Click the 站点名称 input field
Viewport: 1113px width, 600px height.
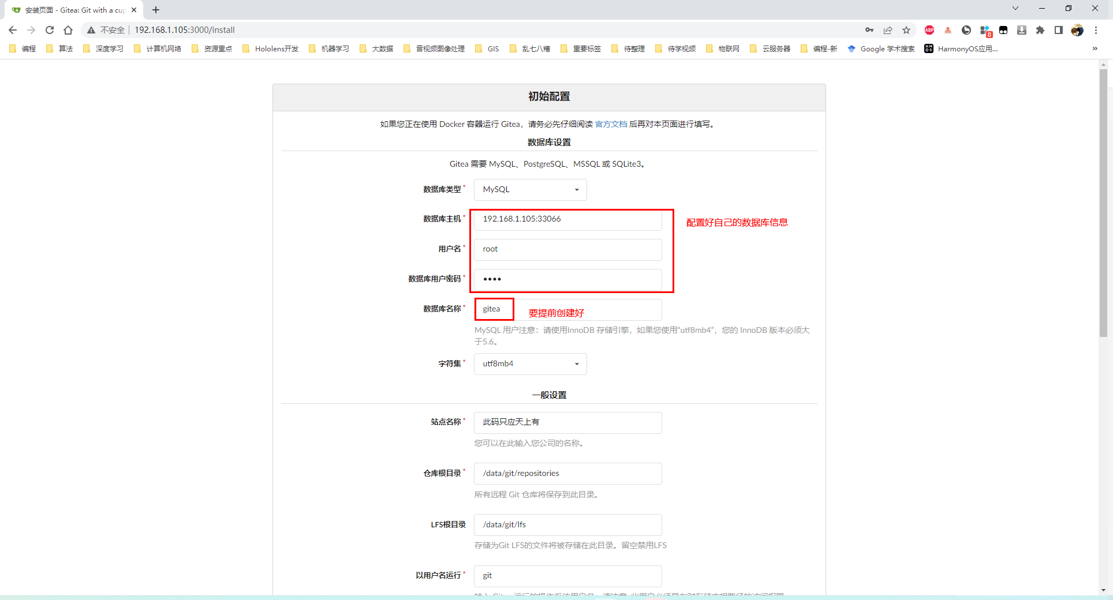[x=568, y=423]
